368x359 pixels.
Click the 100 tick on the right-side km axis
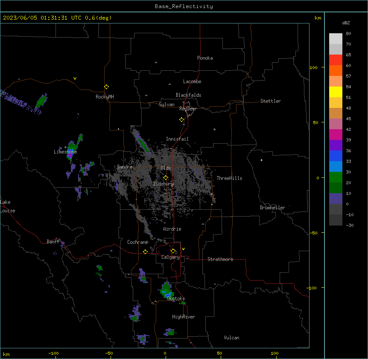pos(313,67)
